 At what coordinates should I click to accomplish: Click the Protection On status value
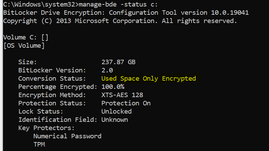pos(126,103)
